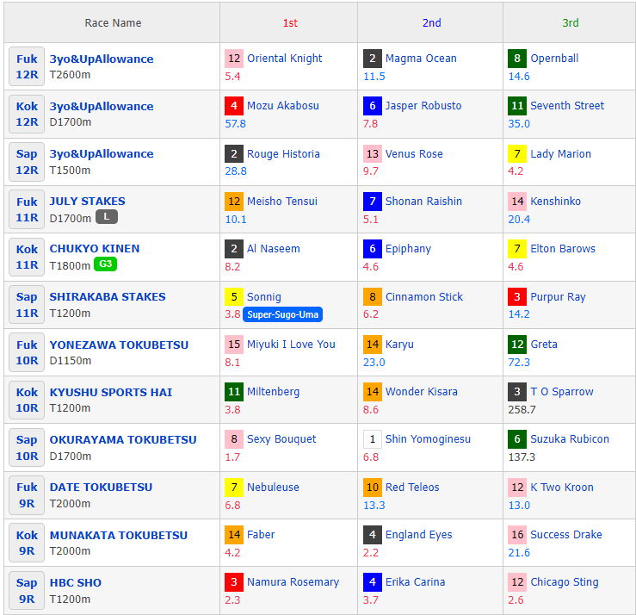The height and width of the screenshot is (615, 636).
Task: Click the Sap 10R race badge
Action: 27,448
